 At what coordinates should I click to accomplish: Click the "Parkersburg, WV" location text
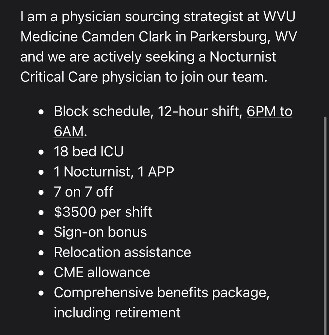243,37
